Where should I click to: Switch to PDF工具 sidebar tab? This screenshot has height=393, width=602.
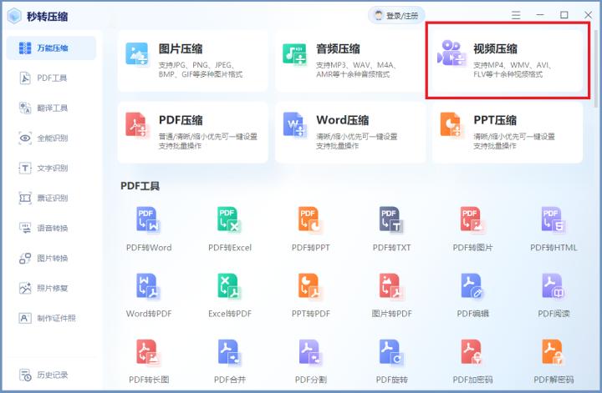click(51, 78)
